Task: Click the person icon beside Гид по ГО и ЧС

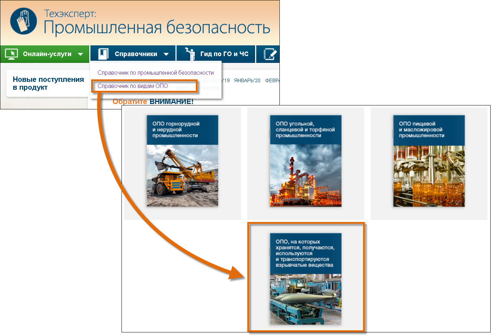Action: click(x=190, y=54)
